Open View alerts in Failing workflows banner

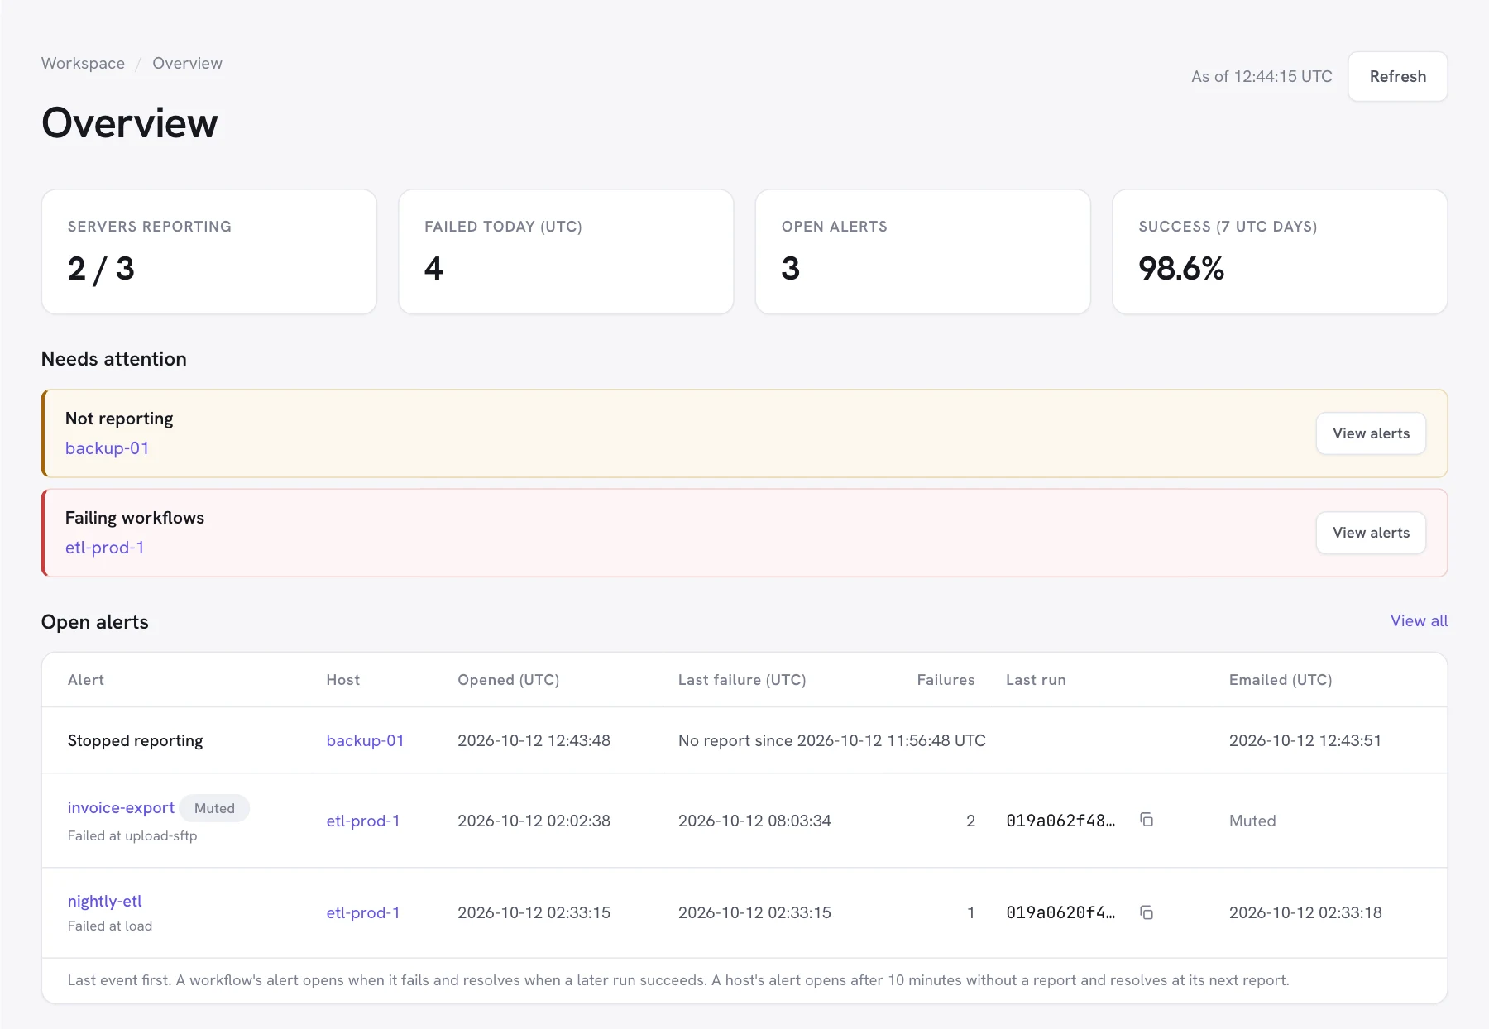[1371, 533]
